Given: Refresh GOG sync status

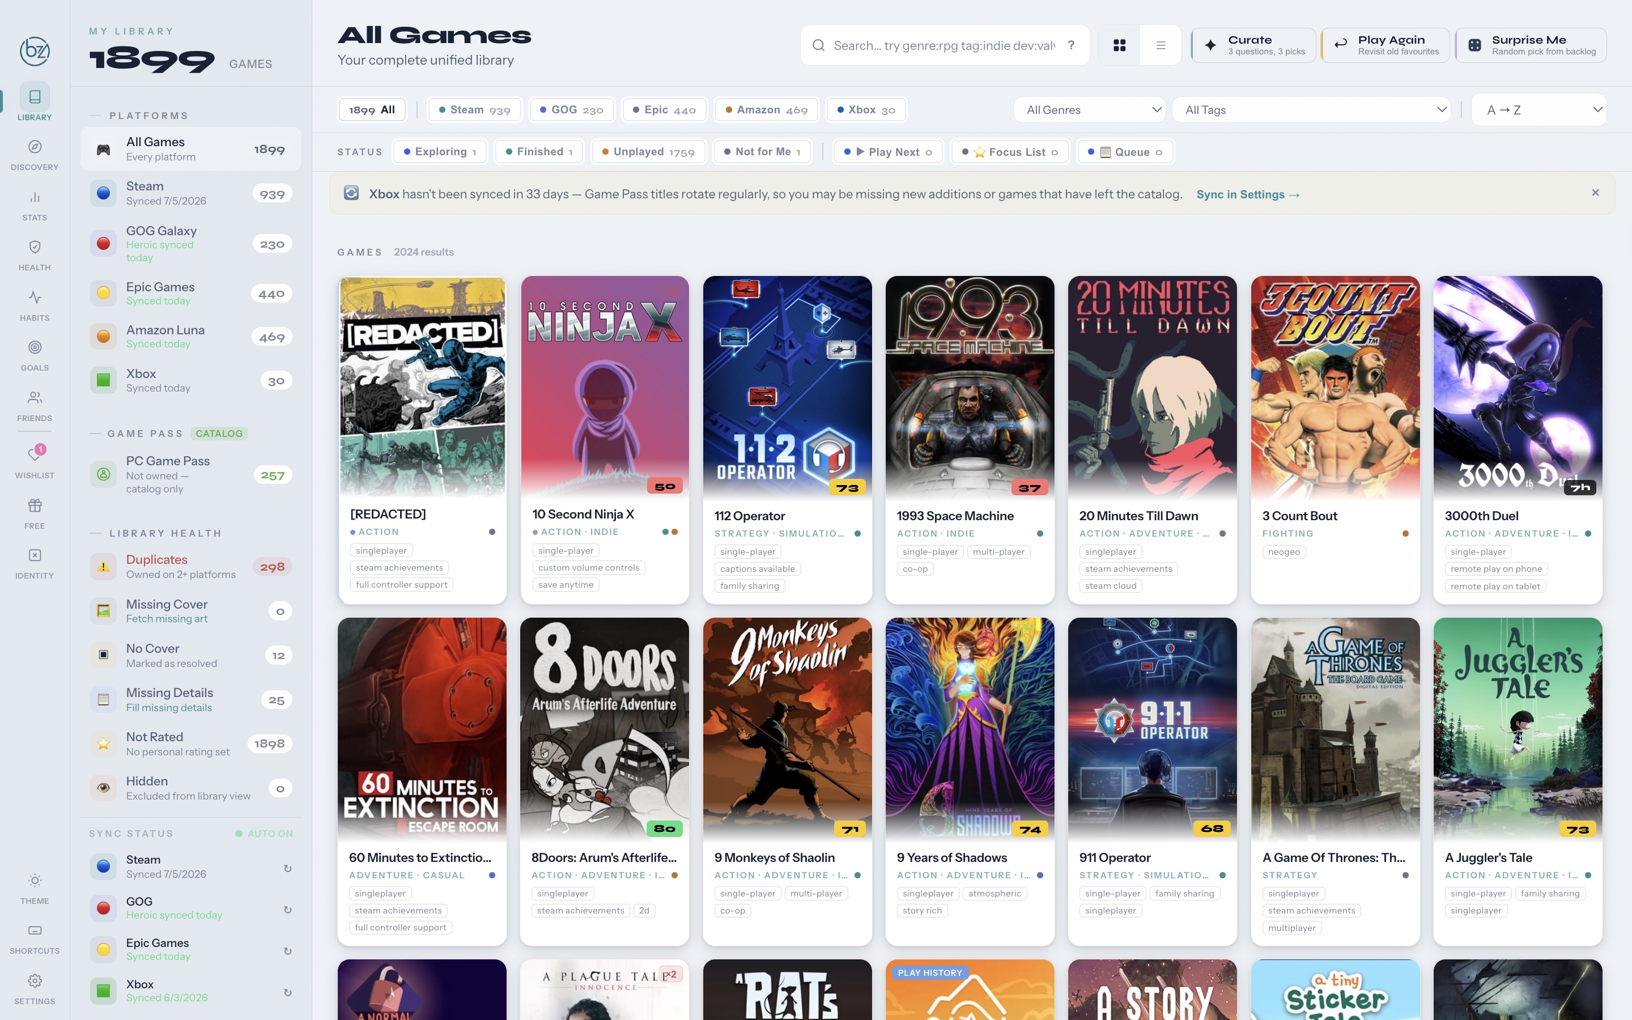Looking at the screenshot, I should (x=287, y=909).
